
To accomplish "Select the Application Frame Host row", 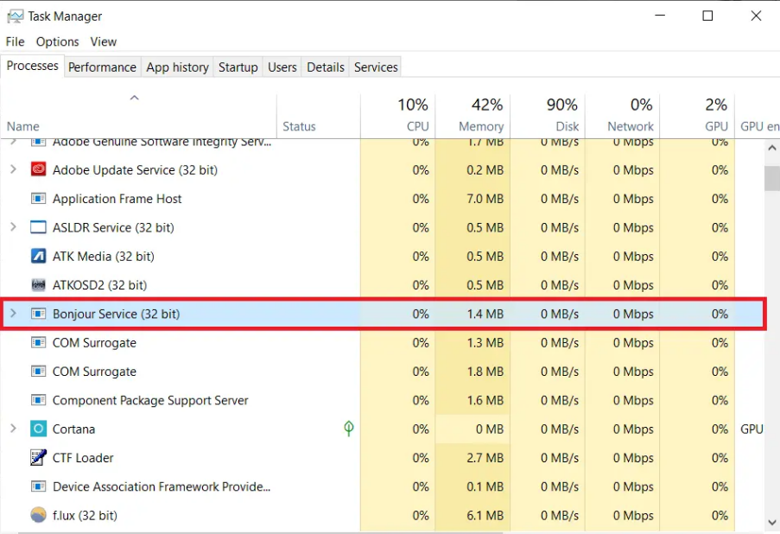I will (x=382, y=199).
